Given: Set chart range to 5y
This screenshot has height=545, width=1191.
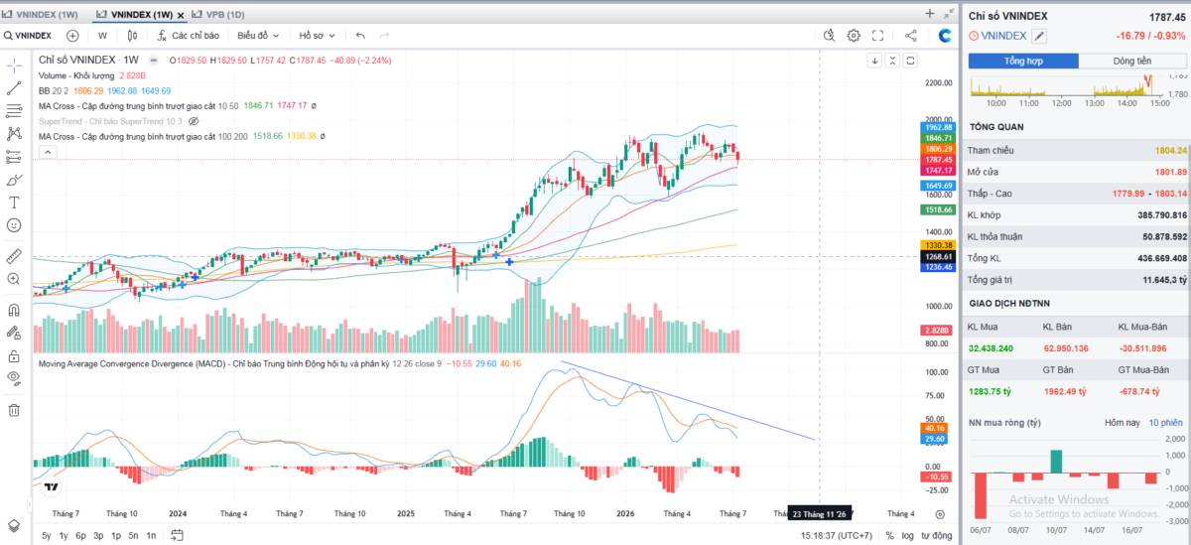Looking at the screenshot, I should 47,535.
